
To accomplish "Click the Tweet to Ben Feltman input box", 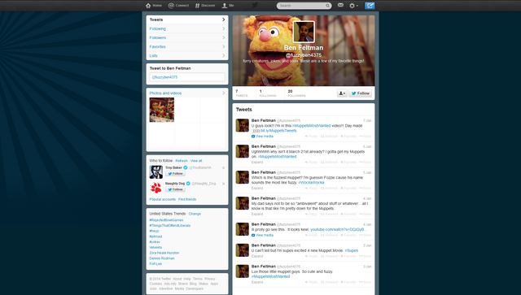I will coord(187,77).
